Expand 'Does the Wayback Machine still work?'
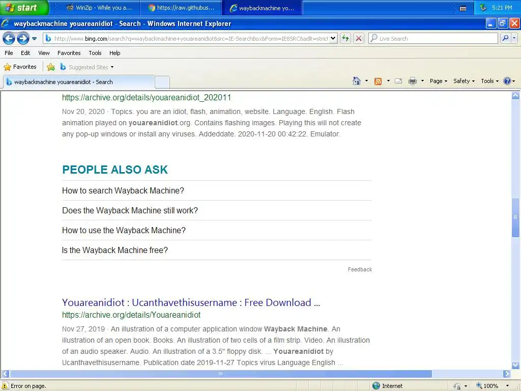The image size is (521, 391). coord(216,210)
